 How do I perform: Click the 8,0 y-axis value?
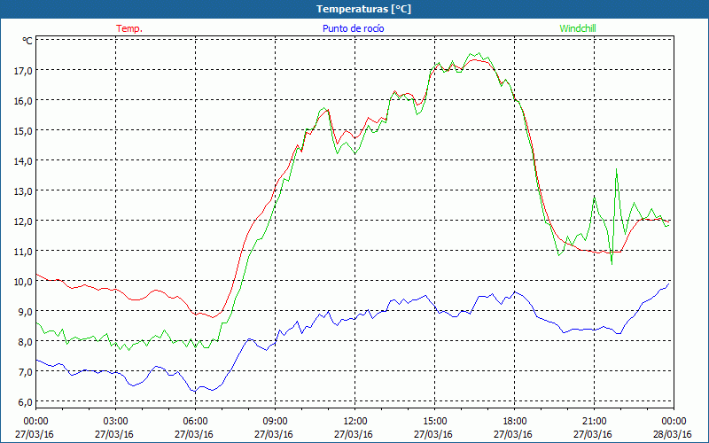26,342
